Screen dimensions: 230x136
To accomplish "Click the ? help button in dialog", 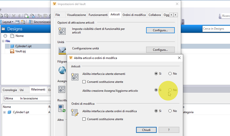I will tap(169, 130).
